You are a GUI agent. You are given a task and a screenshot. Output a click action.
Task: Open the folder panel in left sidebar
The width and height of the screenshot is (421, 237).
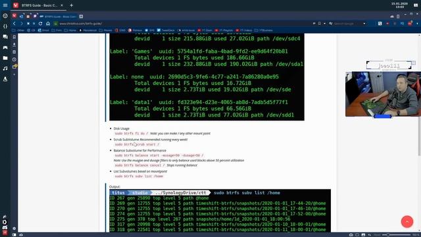pyautogui.click(x=5, y=58)
